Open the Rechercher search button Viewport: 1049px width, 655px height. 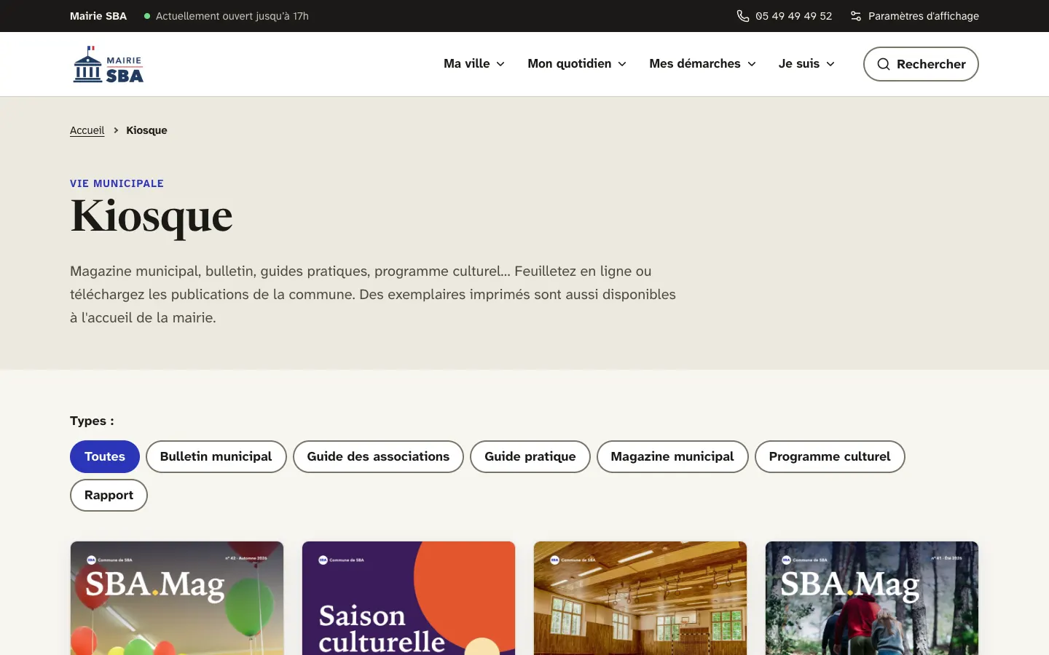coord(921,64)
